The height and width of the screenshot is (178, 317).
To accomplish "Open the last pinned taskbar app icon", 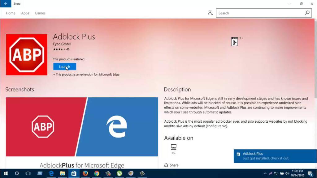I will (x=142, y=173).
